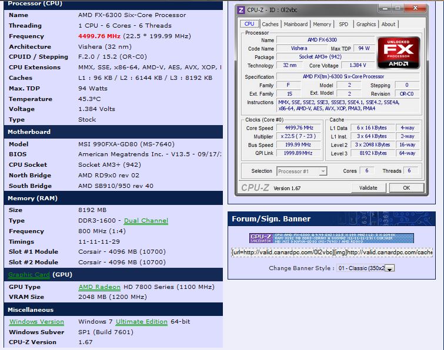This screenshot has width=444, height=350.
Task: Follow the Ultimate Edition link
Action: tap(142, 322)
